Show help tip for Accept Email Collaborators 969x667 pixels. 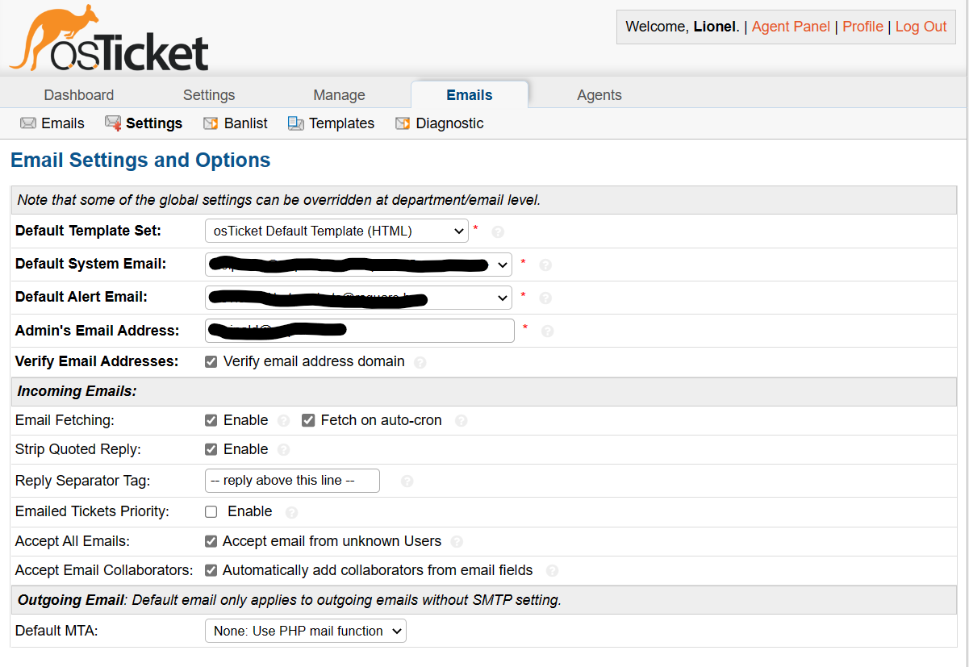[552, 571]
